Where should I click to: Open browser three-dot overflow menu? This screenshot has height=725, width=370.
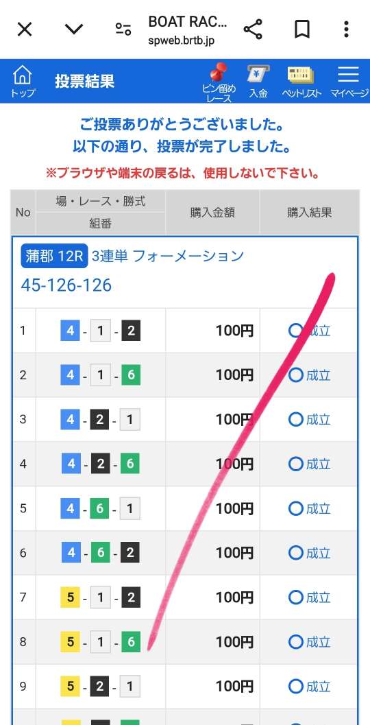346,29
